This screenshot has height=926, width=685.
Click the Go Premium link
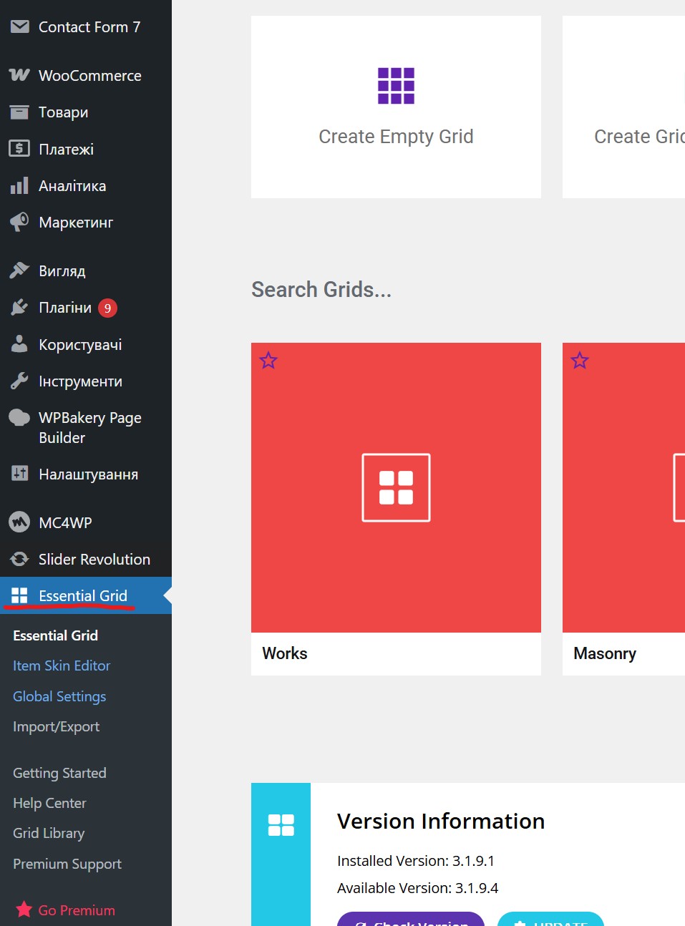(x=77, y=910)
